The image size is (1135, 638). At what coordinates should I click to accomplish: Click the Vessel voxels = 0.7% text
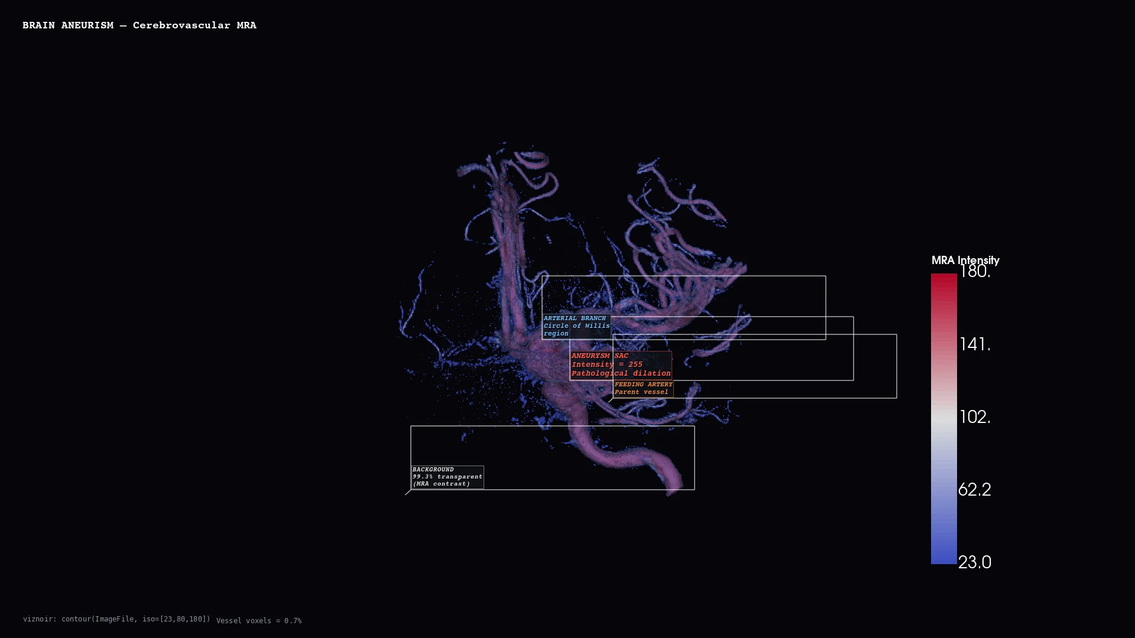point(259,621)
